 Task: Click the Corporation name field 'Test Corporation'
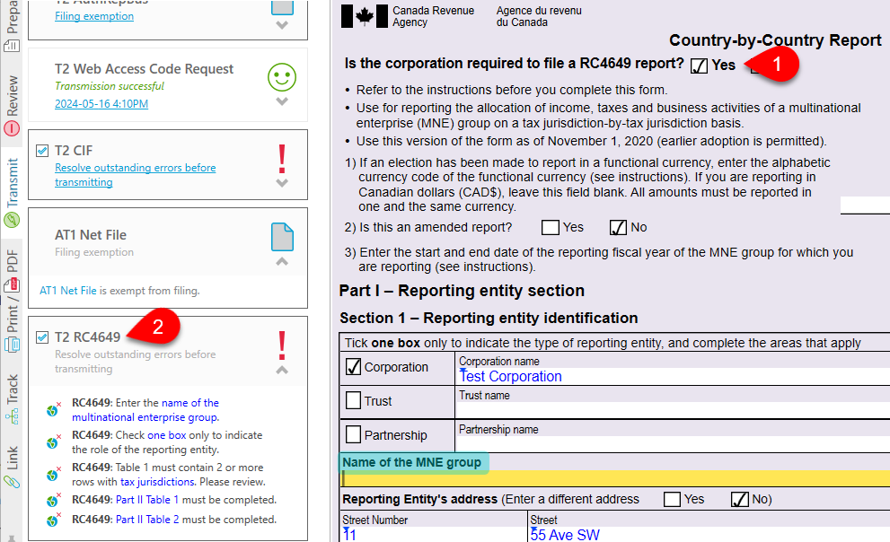(674, 377)
